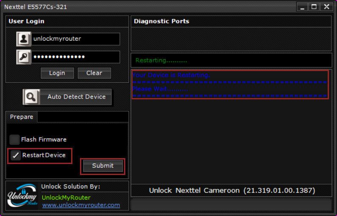Click the magnifier icon on Auto Detect Device
Viewport: 337px width, 216px height.
pyautogui.click(x=31, y=97)
